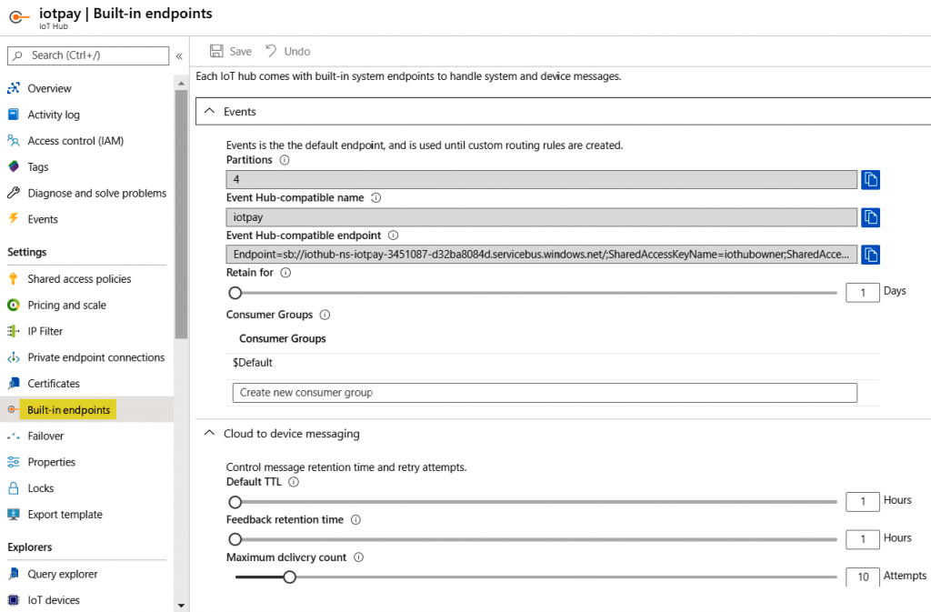
Task: Click the info icon next to Consumer Groups
Action: coord(325,315)
